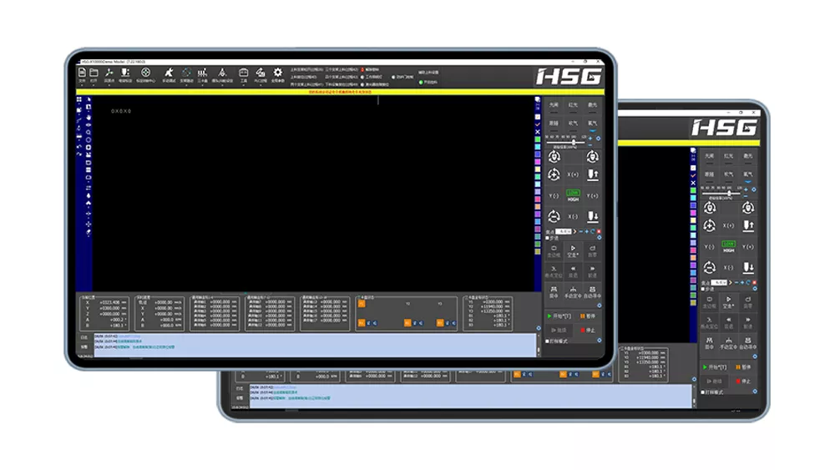This screenshot has height=470, width=835.
Task: Open the capacitance calibration icon in front toolbar
Action: [125, 74]
